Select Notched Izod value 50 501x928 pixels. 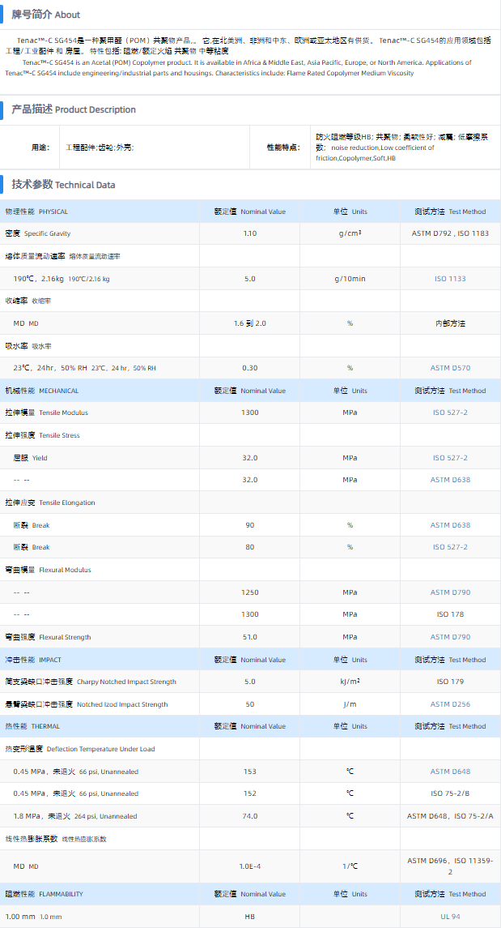click(x=250, y=704)
